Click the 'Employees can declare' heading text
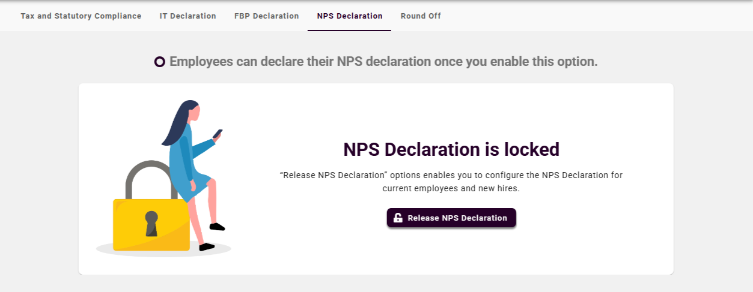Image resolution: width=753 pixels, height=292 pixels. pos(383,62)
